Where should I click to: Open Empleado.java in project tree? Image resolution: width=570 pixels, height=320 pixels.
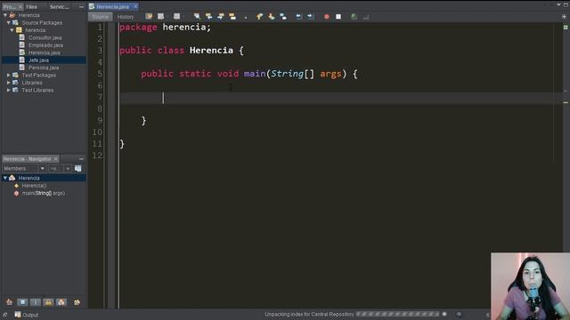(x=45, y=45)
